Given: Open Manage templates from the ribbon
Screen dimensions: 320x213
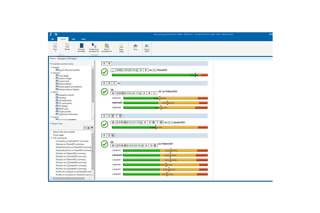Looking at the screenshot, I should pyautogui.click(x=81, y=46).
